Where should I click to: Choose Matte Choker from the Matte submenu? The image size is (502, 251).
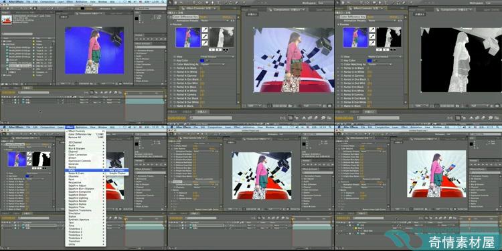pos(117,170)
